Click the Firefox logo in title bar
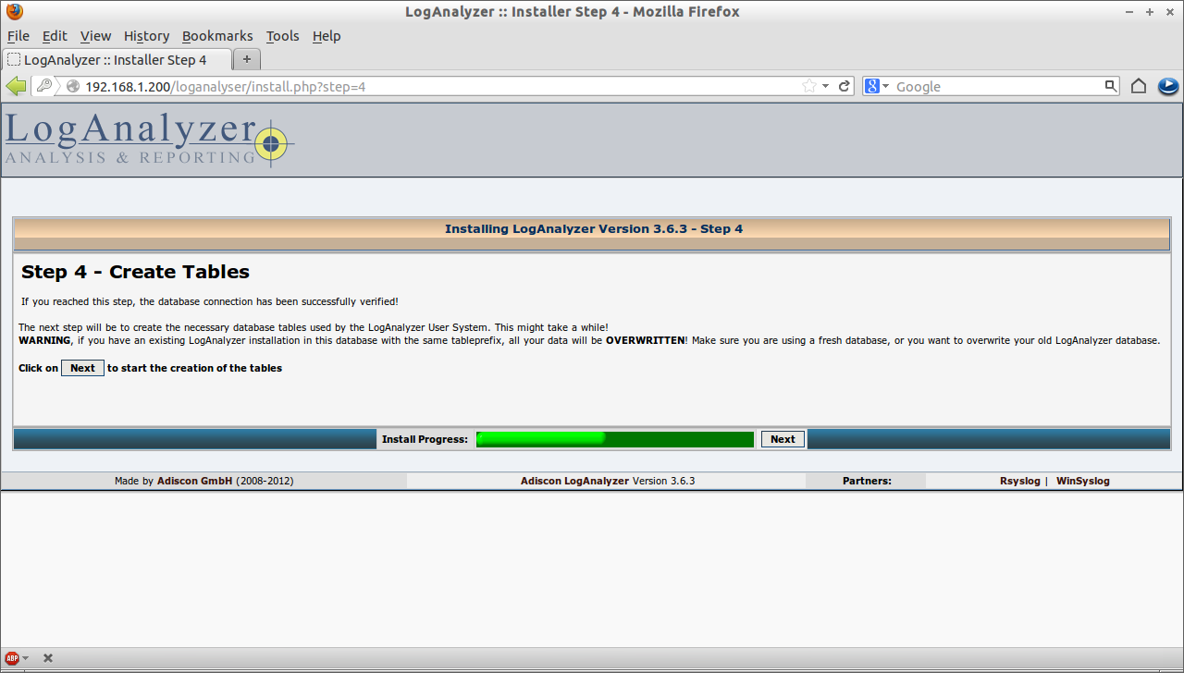 (x=15, y=12)
